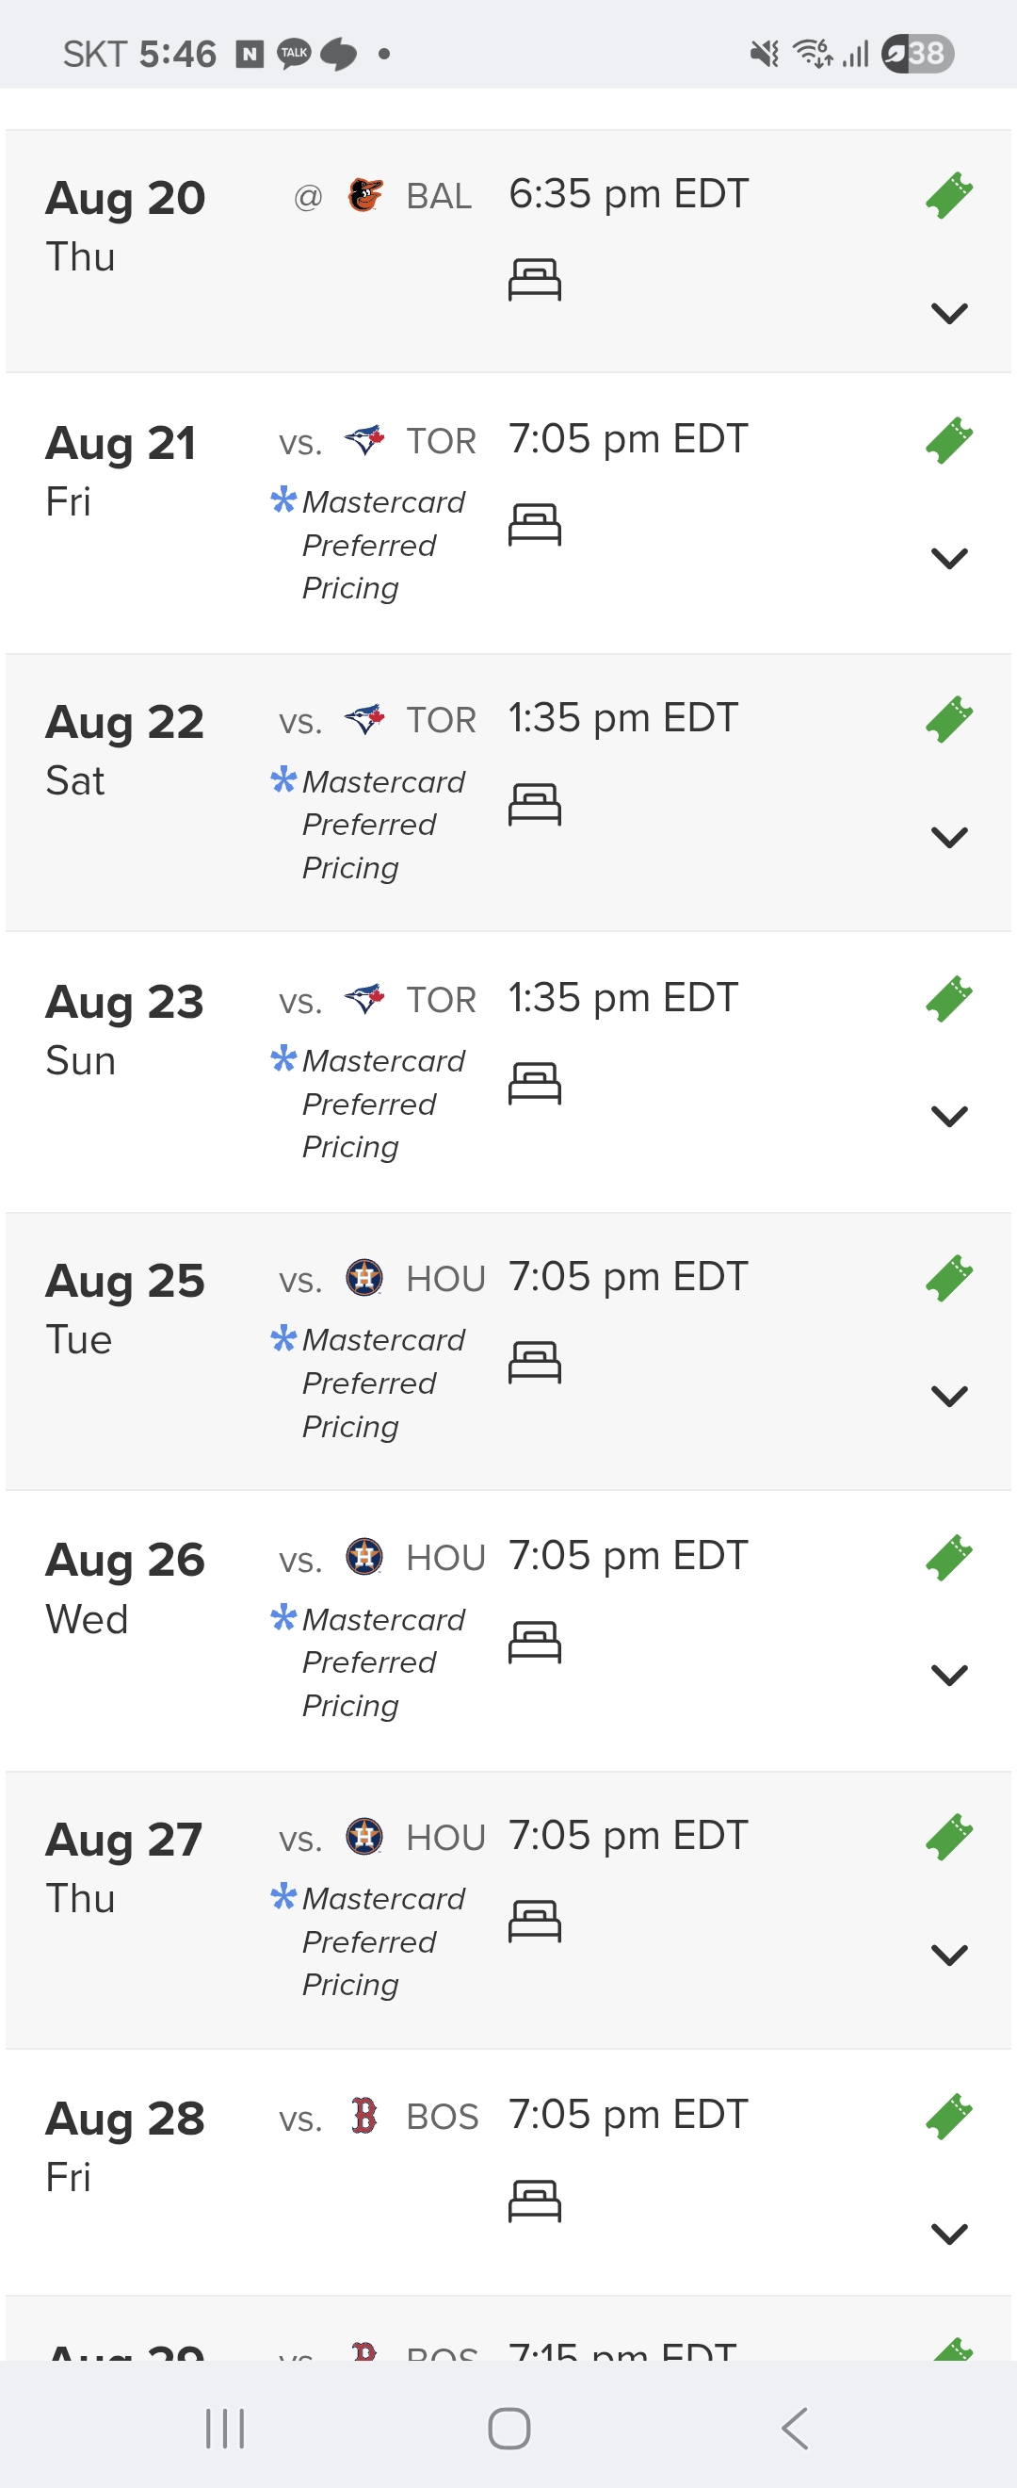Open the Android recent apps button
Image resolution: width=1017 pixels, height=2488 pixels.
pos(225,2428)
